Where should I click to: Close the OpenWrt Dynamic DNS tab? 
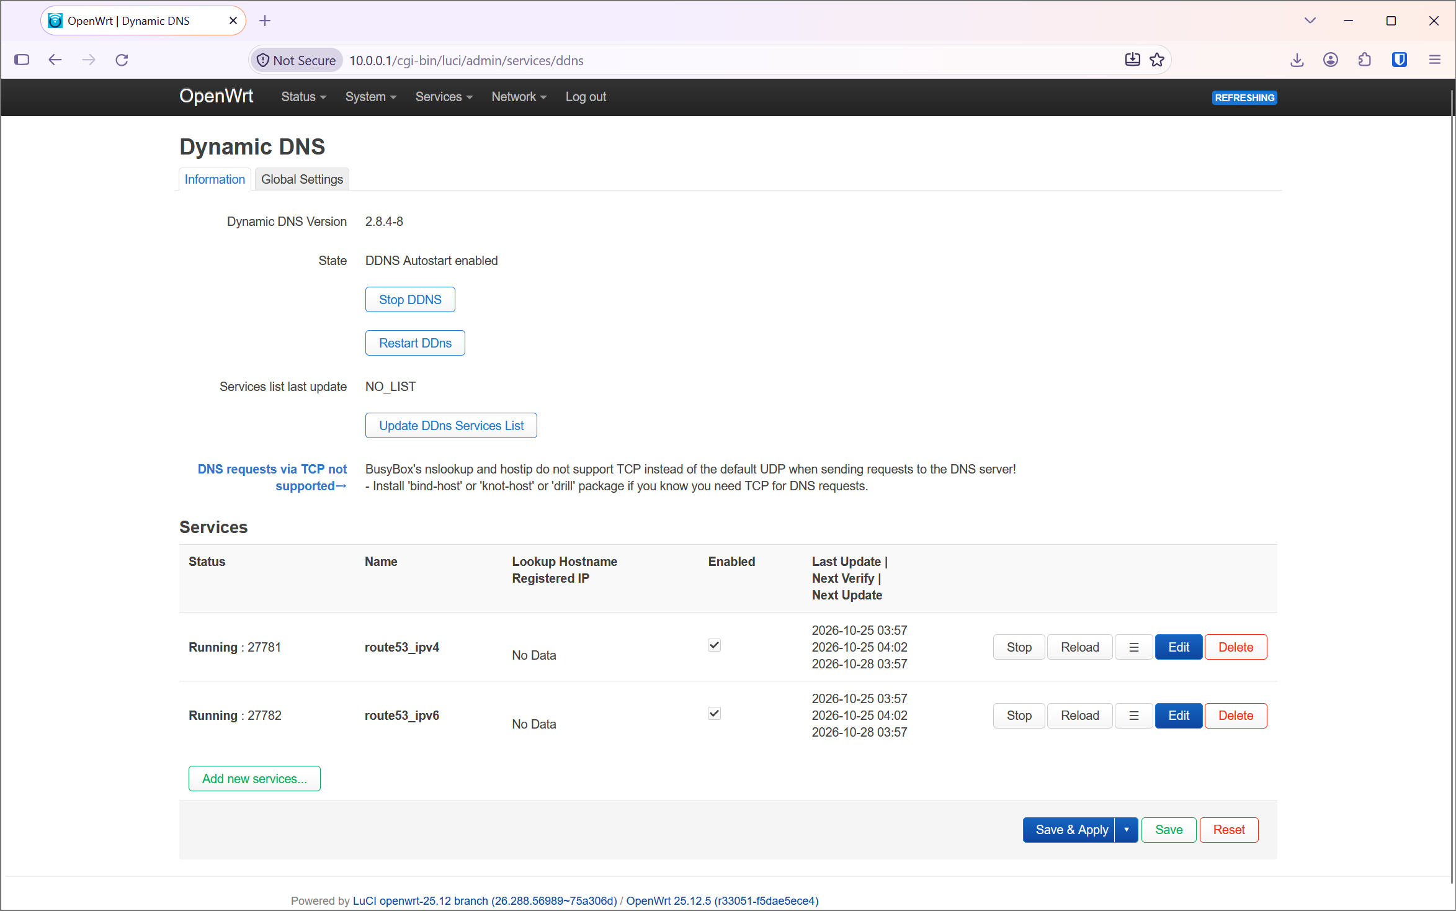click(x=233, y=20)
